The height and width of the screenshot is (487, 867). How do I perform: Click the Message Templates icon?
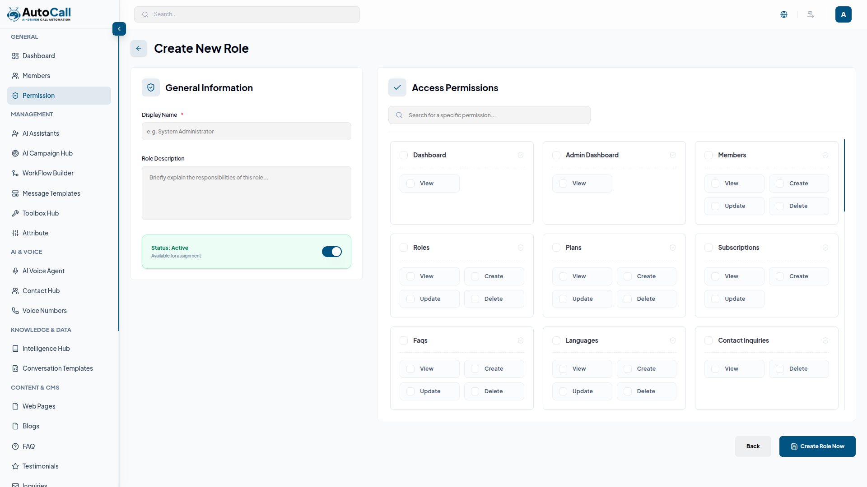click(15, 193)
